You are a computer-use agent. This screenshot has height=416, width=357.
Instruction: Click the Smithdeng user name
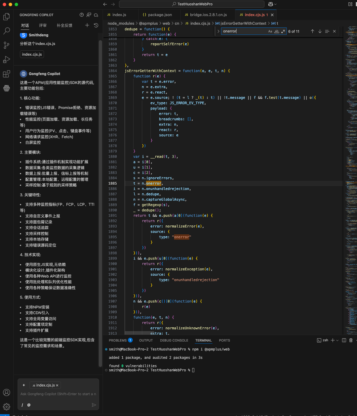[x=38, y=35]
